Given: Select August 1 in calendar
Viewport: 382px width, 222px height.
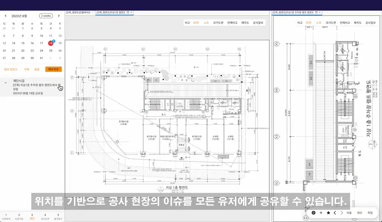Looking at the screenshot, I should coord(23,29).
